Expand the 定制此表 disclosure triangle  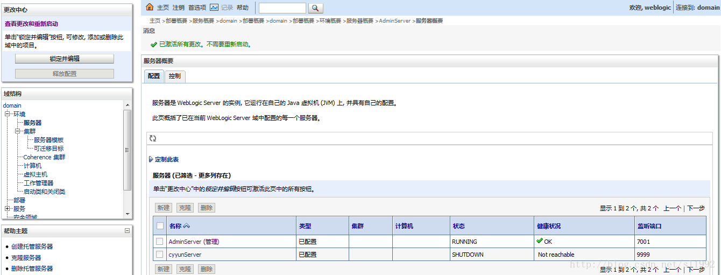click(151, 159)
